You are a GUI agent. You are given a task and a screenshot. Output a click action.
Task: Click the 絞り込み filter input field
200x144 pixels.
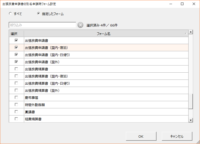click(x=42, y=25)
